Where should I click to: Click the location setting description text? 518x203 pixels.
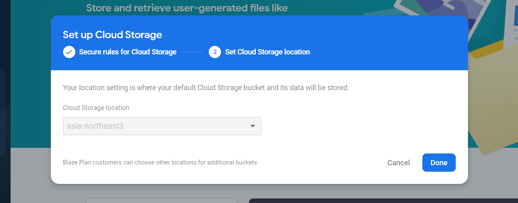pyautogui.click(x=206, y=88)
